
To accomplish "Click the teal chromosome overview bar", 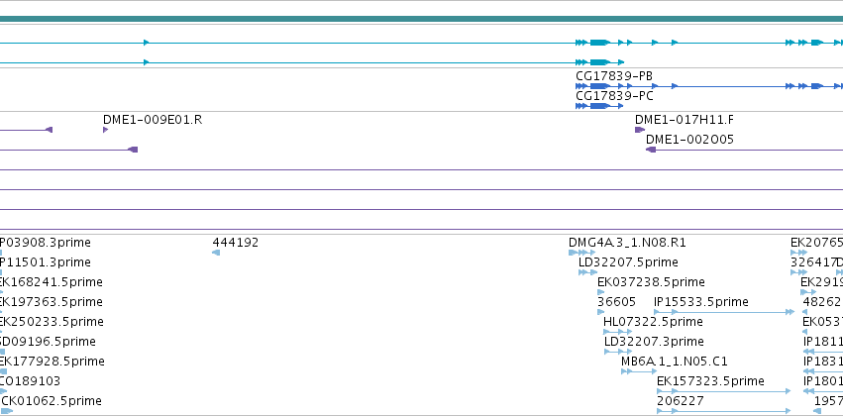I will 422,19.
